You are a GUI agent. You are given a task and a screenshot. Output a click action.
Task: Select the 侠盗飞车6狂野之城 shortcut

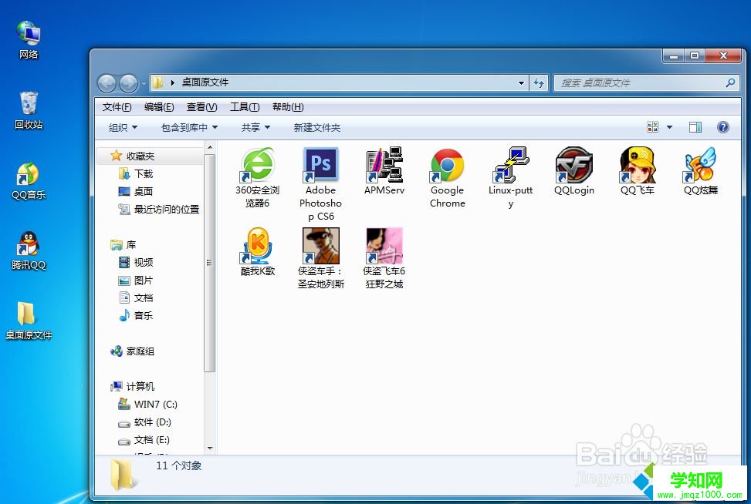(x=384, y=258)
